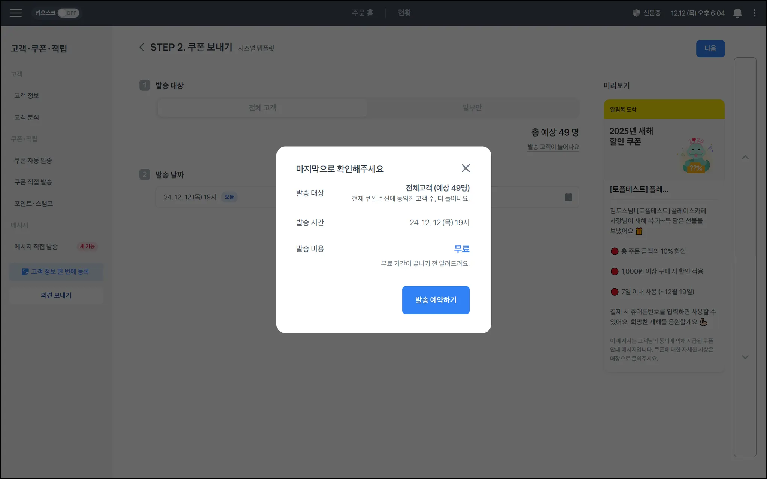Close the final confirmation dialog
The height and width of the screenshot is (479, 767).
pos(466,168)
